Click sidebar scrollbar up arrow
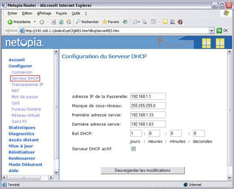This screenshot has height=189, width=234. tap(56, 51)
